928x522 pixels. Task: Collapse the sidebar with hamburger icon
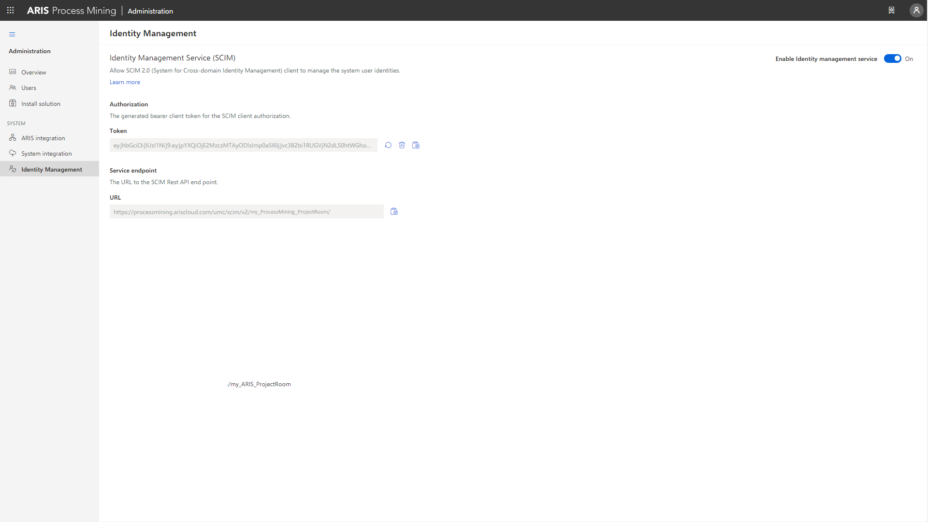pos(12,34)
